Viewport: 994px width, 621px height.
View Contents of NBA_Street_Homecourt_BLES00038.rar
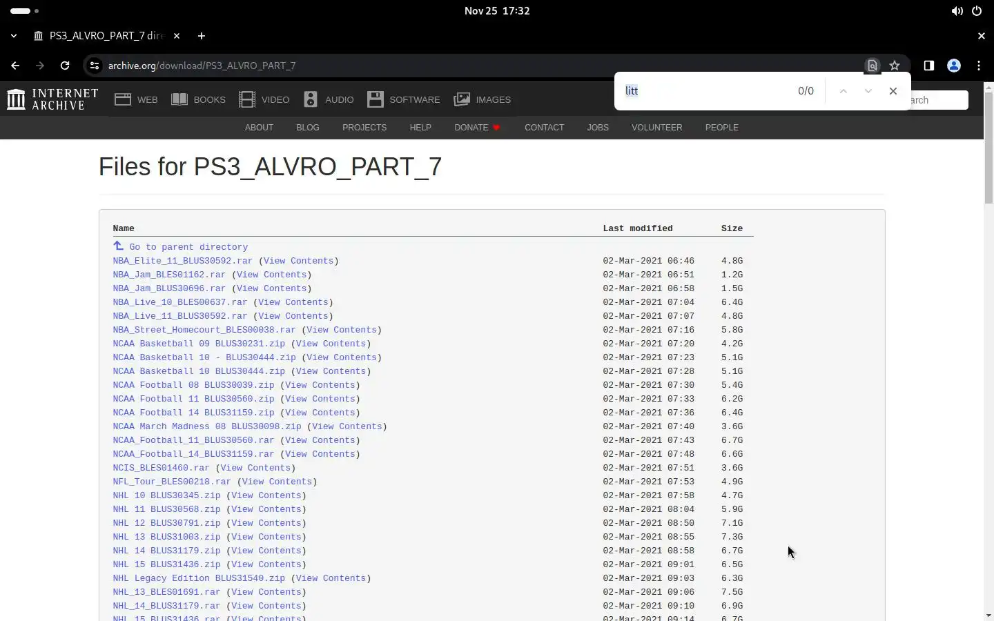tap(341, 330)
